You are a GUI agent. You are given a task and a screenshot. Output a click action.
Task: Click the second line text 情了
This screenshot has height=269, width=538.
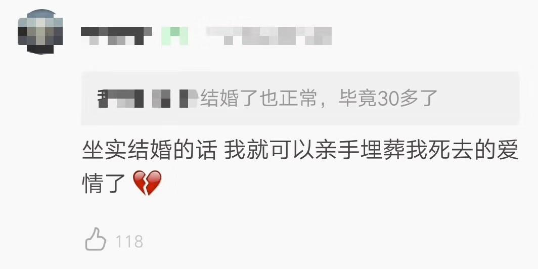[104, 183]
